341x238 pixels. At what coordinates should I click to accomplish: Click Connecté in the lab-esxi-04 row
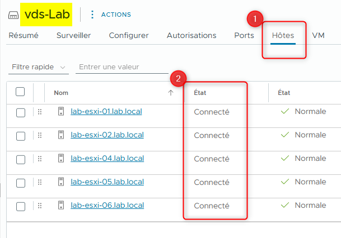tap(212, 159)
